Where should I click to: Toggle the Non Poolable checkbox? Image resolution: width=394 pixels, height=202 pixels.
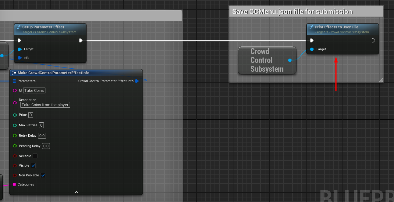(43, 175)
